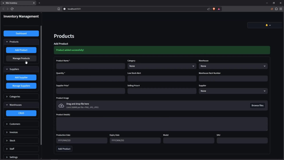284x160 pixels.
Task: Click the sidebar vertical scrollbar
Action: pos(41,85)
